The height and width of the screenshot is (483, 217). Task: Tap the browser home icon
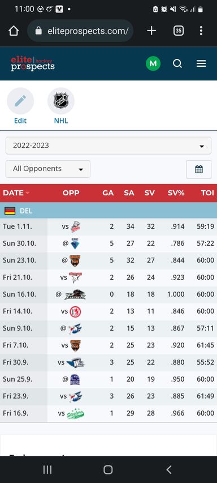click(x=14, y=31)
